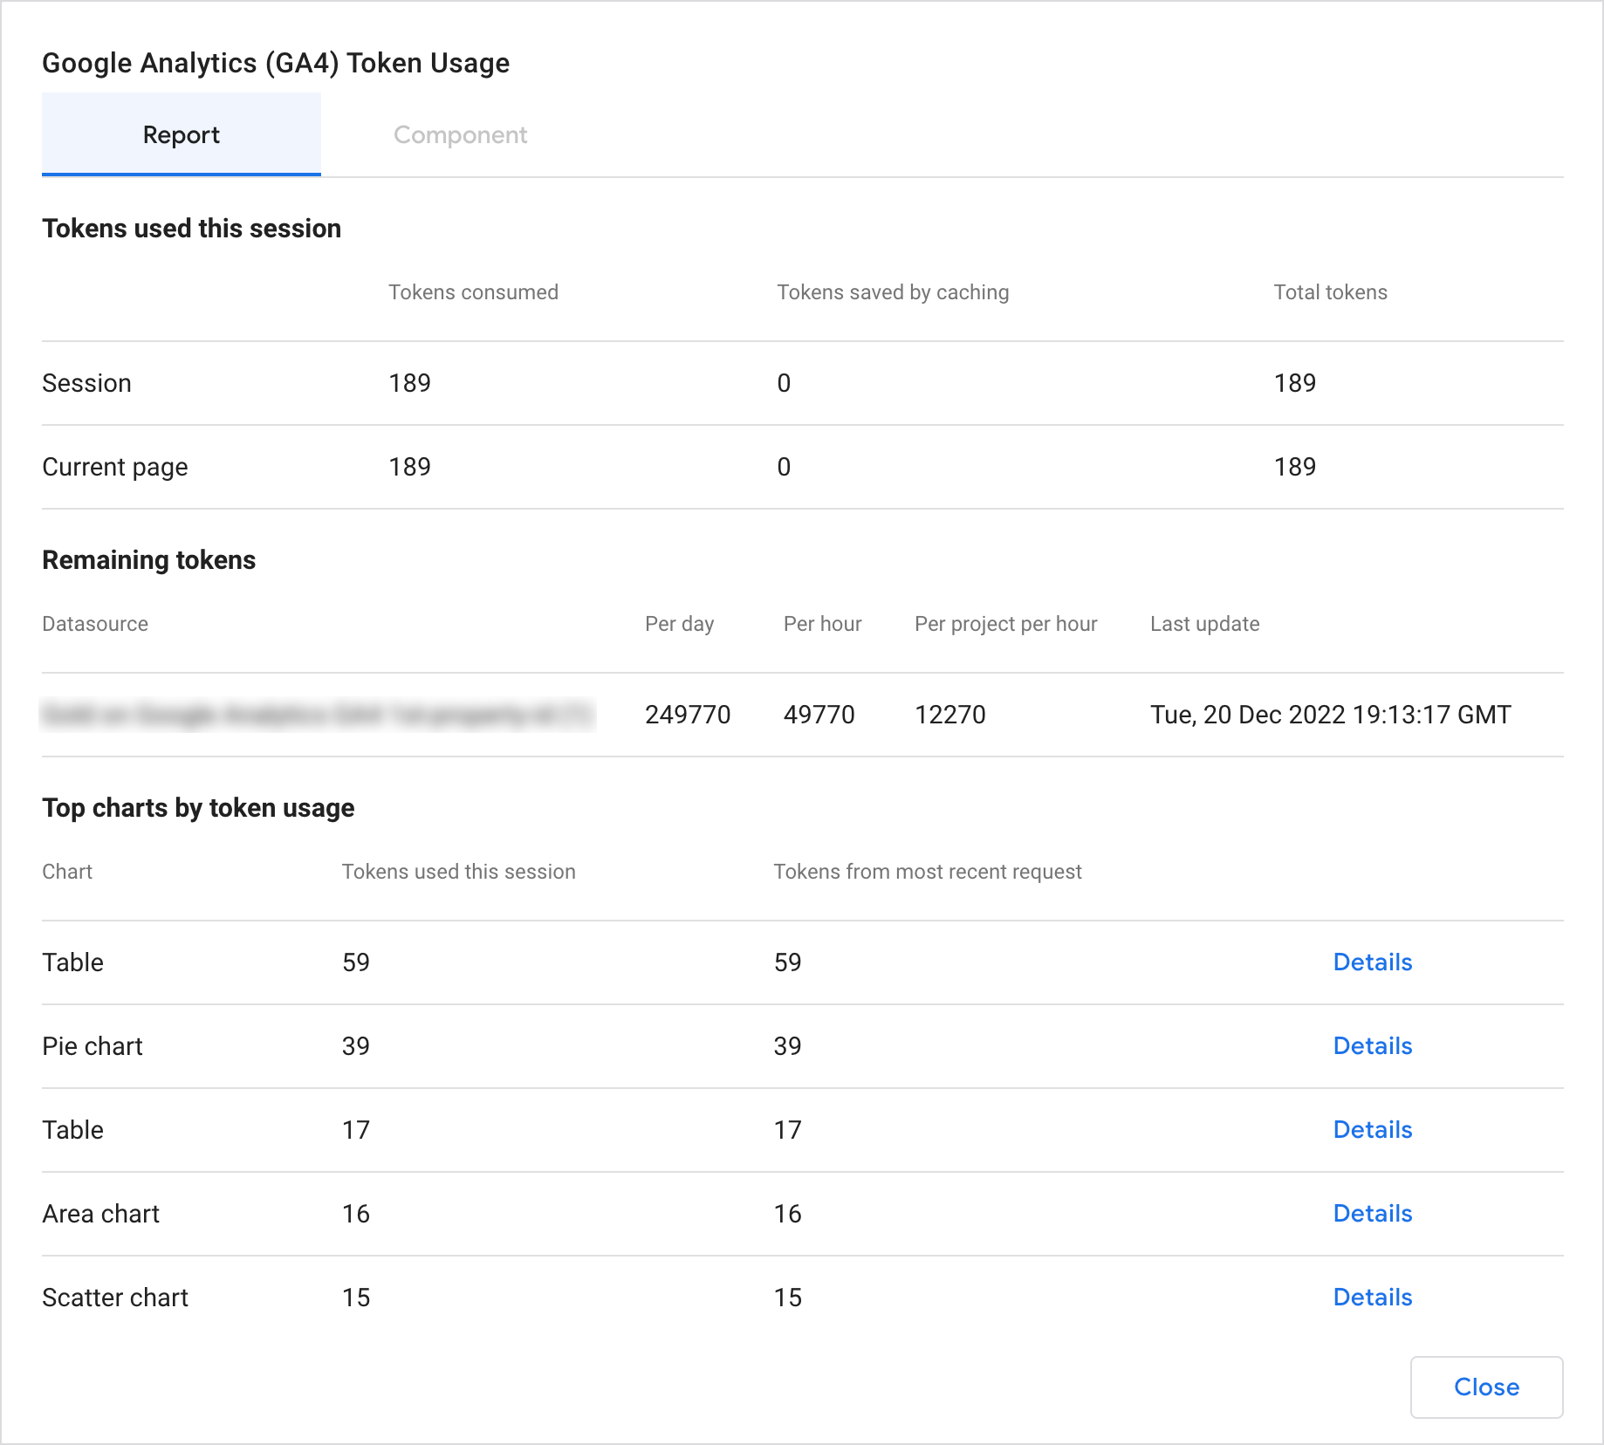View Details of the second Table chart

(x=1372, y=1129)
